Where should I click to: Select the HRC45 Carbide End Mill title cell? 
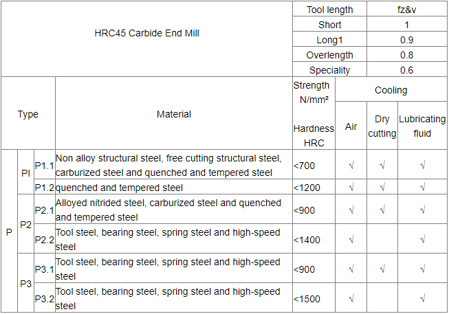pos(147,33)
